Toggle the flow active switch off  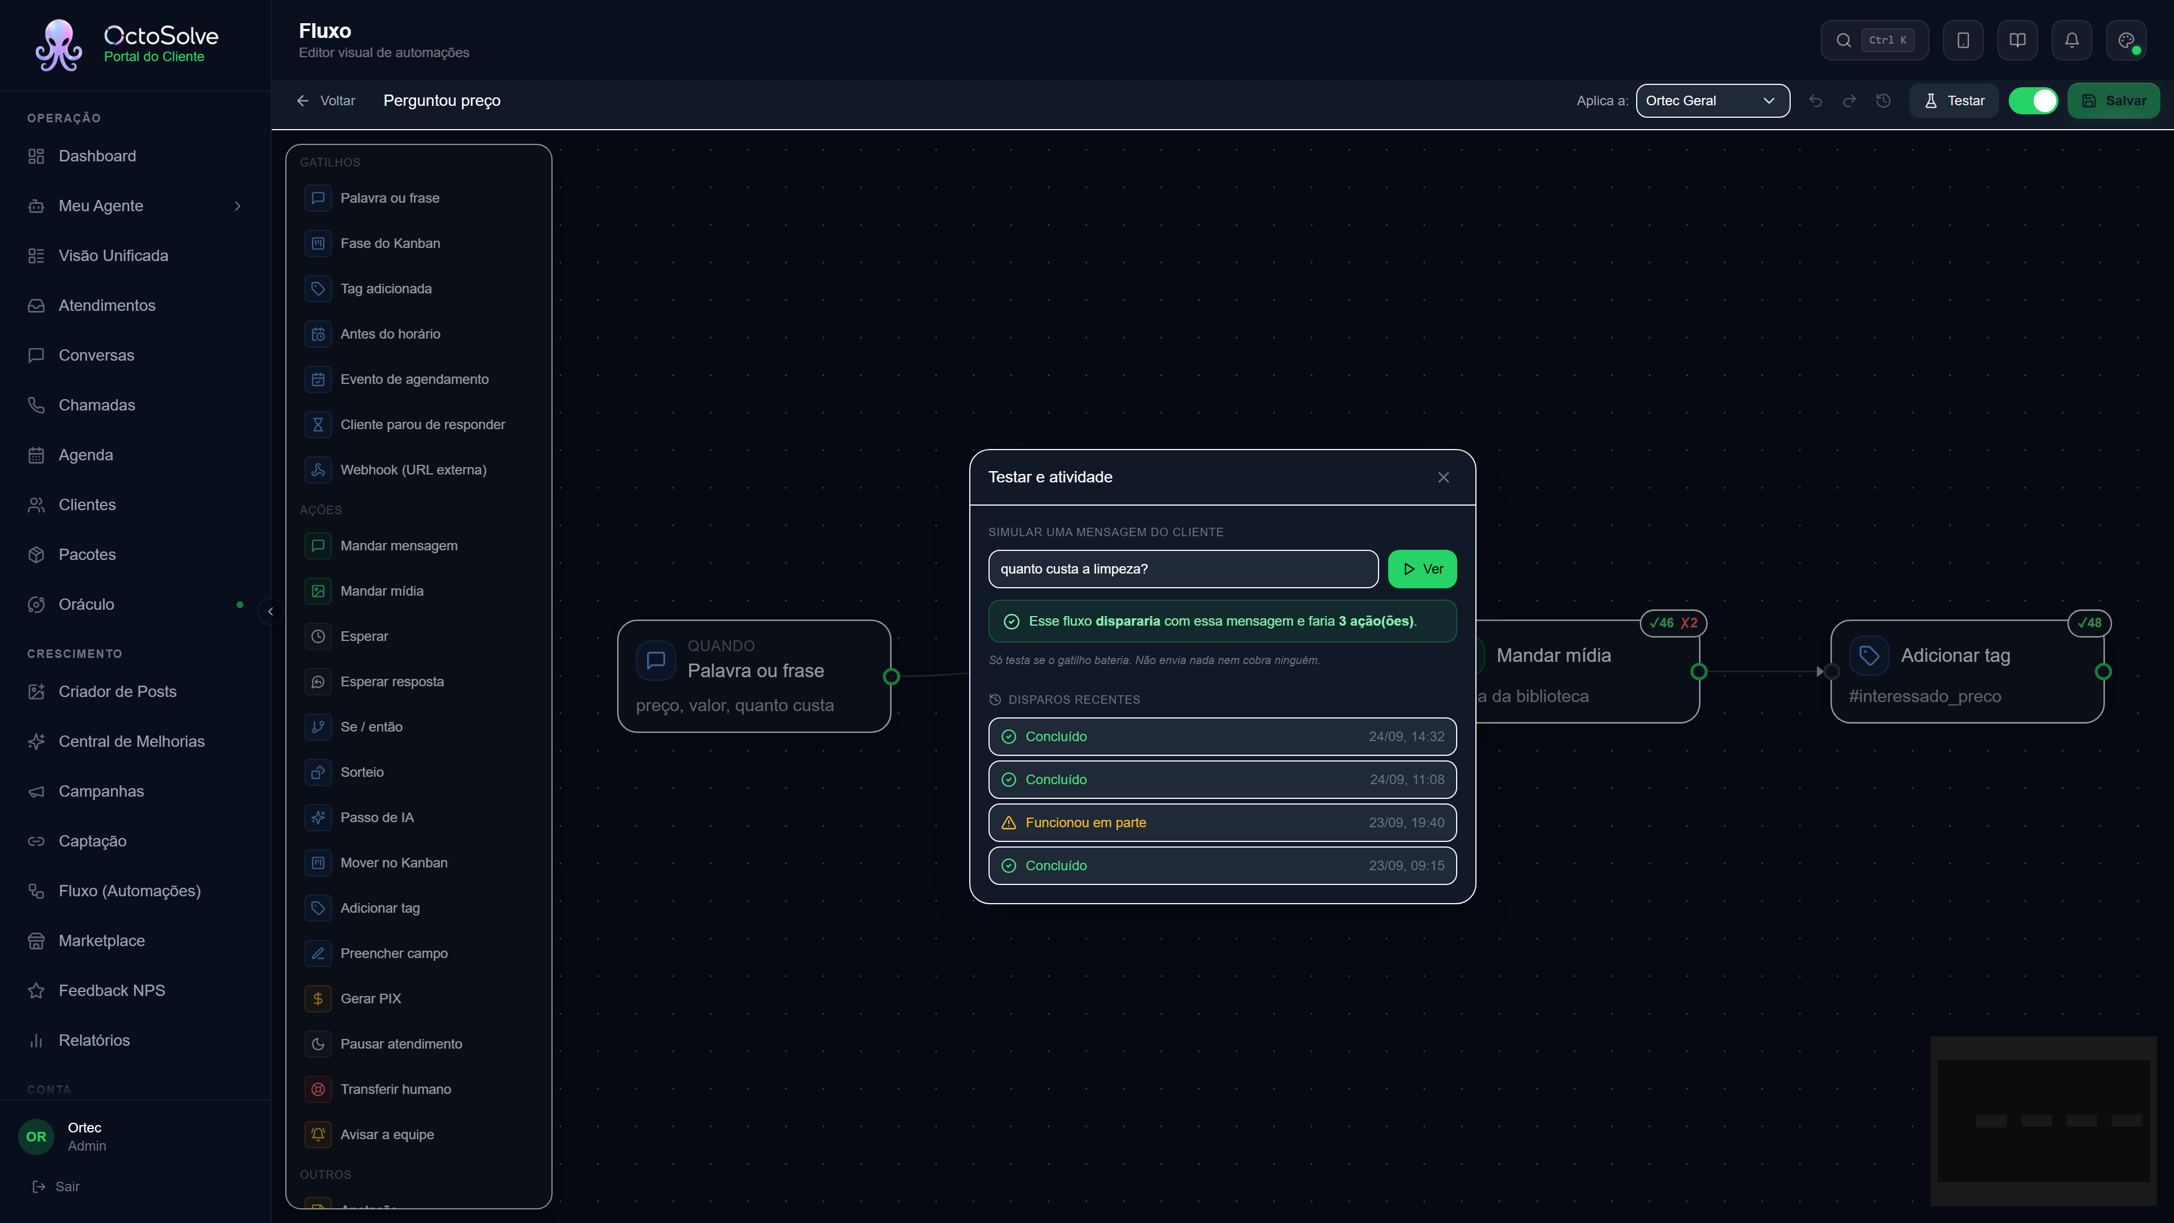click(x=2033, y=100)
